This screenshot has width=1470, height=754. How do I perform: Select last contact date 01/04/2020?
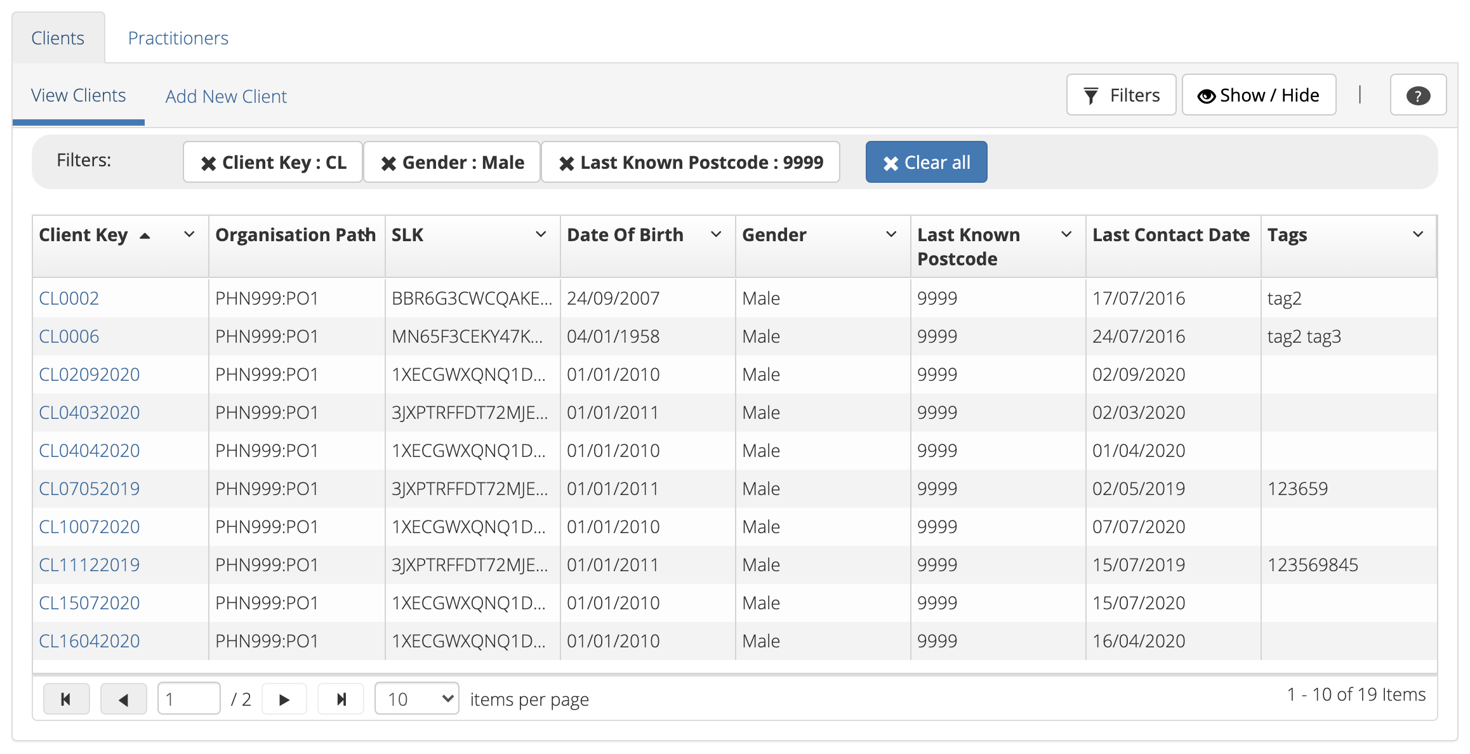(x=1139, y=451)
